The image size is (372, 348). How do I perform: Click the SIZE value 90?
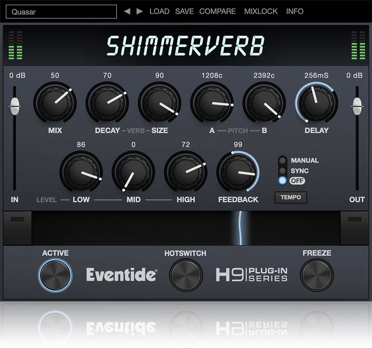pos(159,75)
